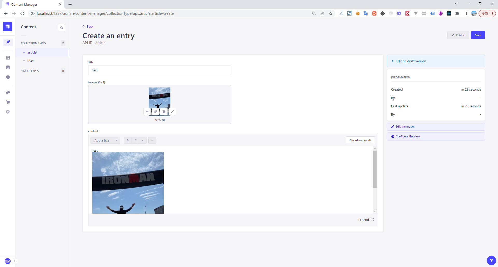Image resolution: width=498 pixels, height=267 pixels.
Task: Expand the left navigation with the arrow
Action: point(15,261)
